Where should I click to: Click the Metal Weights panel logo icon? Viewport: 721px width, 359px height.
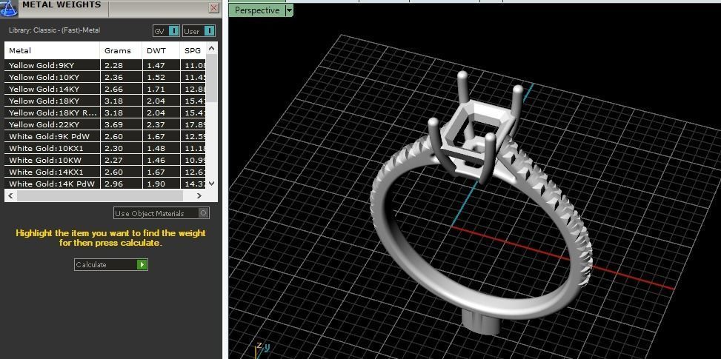pyautogui.click(x=8, y=8)
